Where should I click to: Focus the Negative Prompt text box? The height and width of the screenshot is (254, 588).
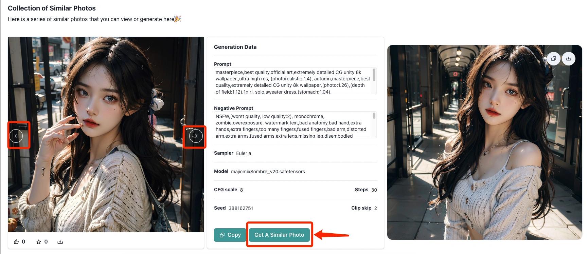click(293, 125)
